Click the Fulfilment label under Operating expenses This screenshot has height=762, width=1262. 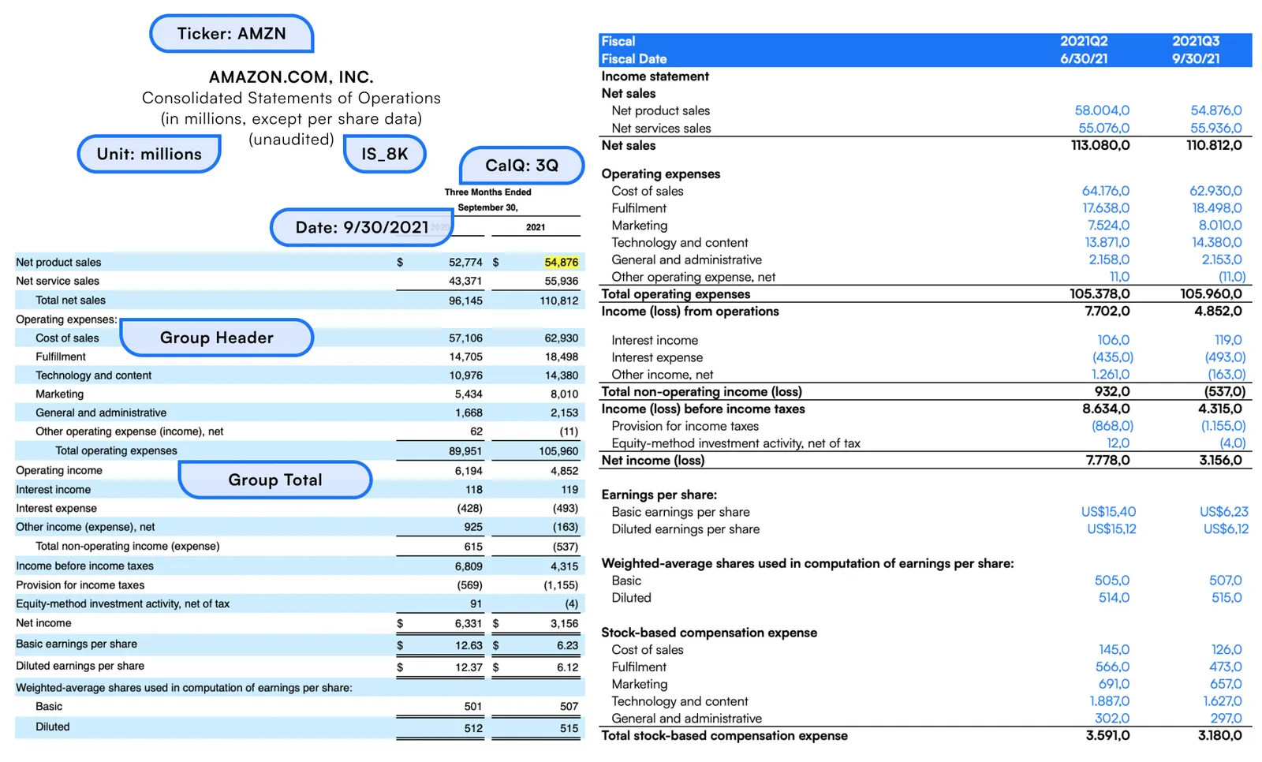tap(638, 208)
